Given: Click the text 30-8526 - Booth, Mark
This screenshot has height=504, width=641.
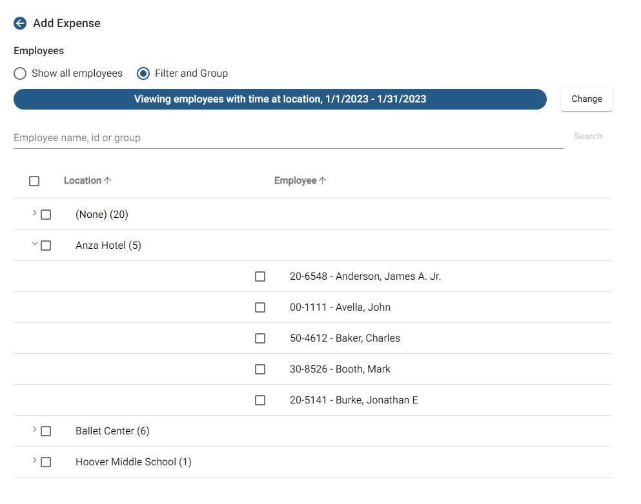Looking at the screenshot, I should 340,369.
